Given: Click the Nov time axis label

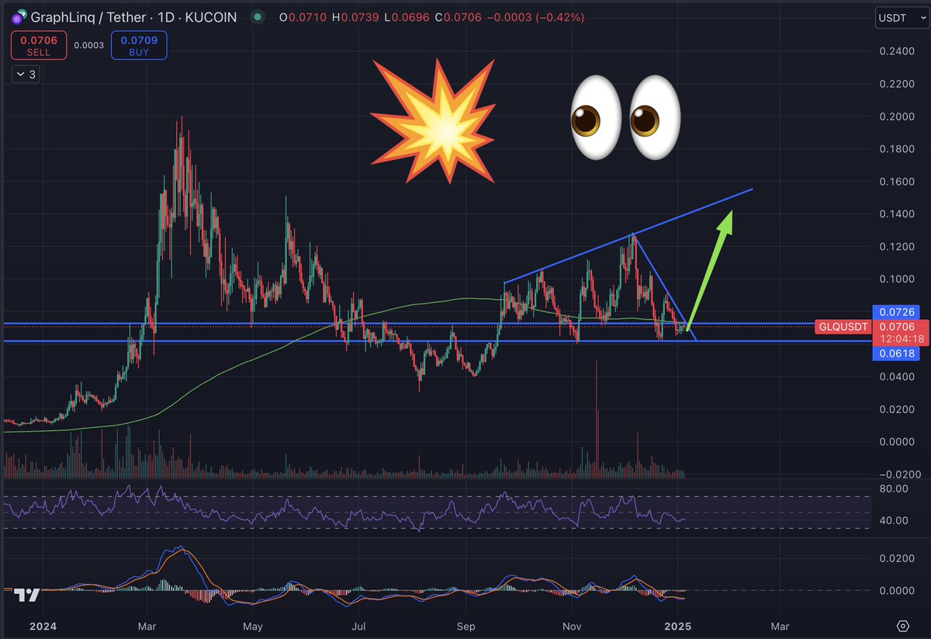Looking at the screenshot, I should [572, 625].
